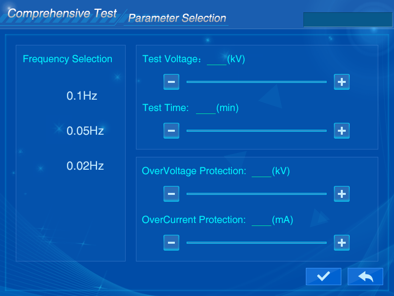Image resolution: width=394 pixels, height=296 pixels.
Task: Click the OverCurrent Protection slider track
Action: [x=256, y=243]
